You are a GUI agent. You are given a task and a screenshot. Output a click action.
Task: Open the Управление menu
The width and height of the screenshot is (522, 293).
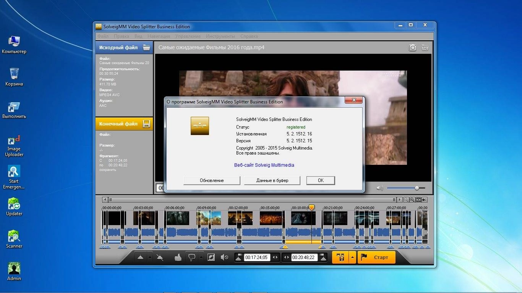click(x=188, y=36)
